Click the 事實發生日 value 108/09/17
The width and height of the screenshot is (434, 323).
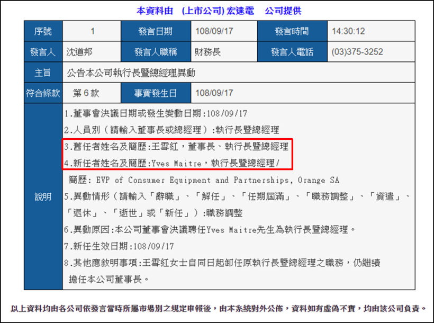click(214, 93)
